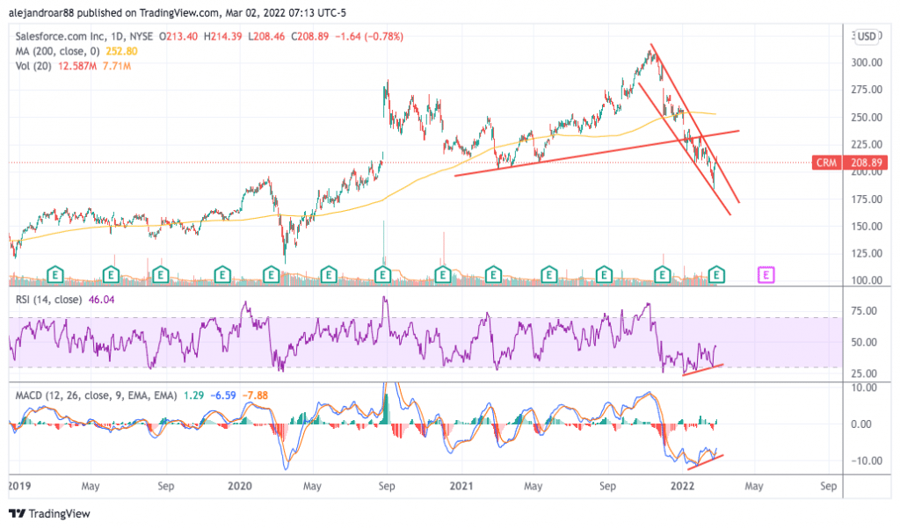Open the earnings marker just after May 2019
Screen dimensions: 900x529
tap(111, 275)
